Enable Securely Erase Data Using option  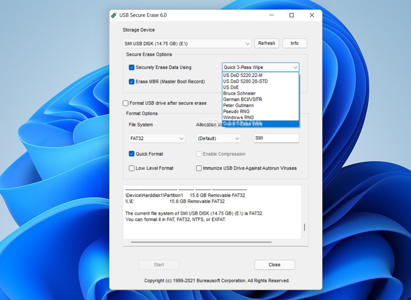[x=131, y=67]
